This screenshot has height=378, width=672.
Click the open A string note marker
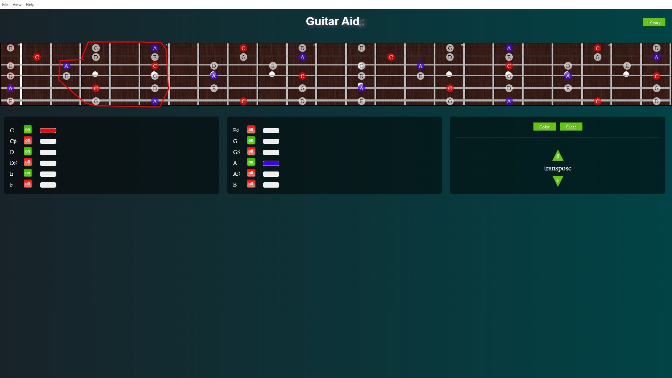click(x=10, y=88)
